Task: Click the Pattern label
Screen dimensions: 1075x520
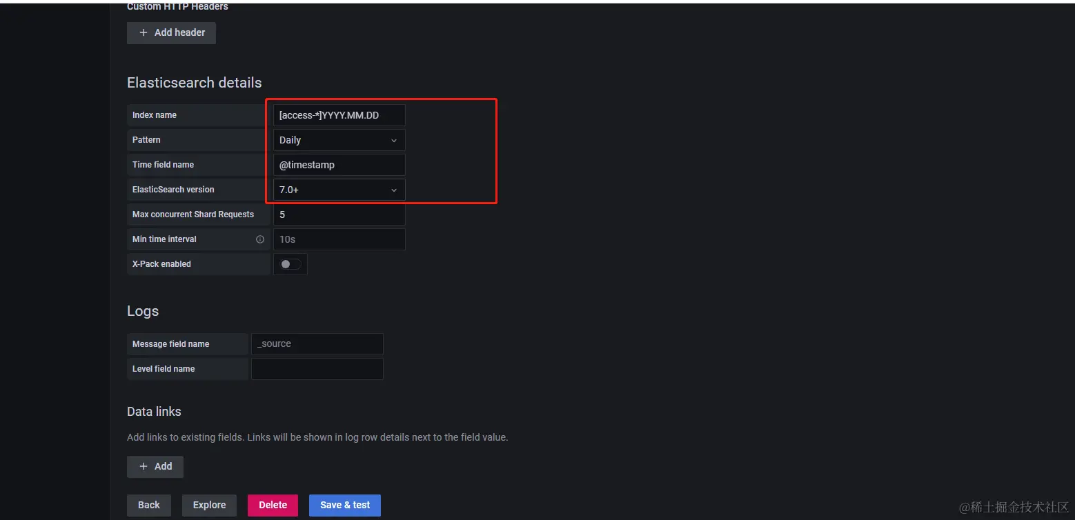Action: point(146,140)
